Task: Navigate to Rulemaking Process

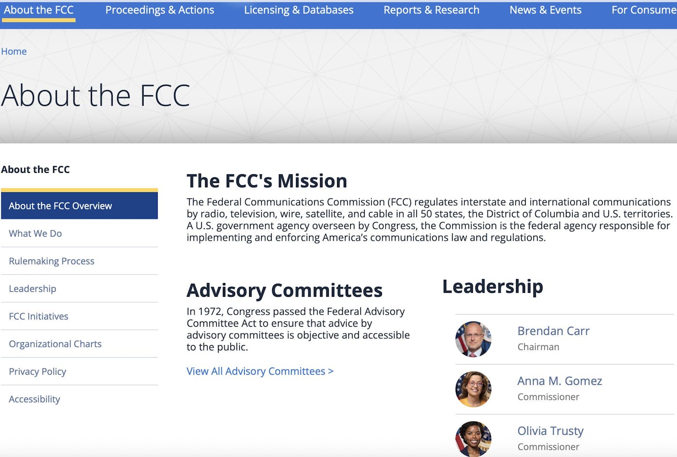Action: (51, 261)
